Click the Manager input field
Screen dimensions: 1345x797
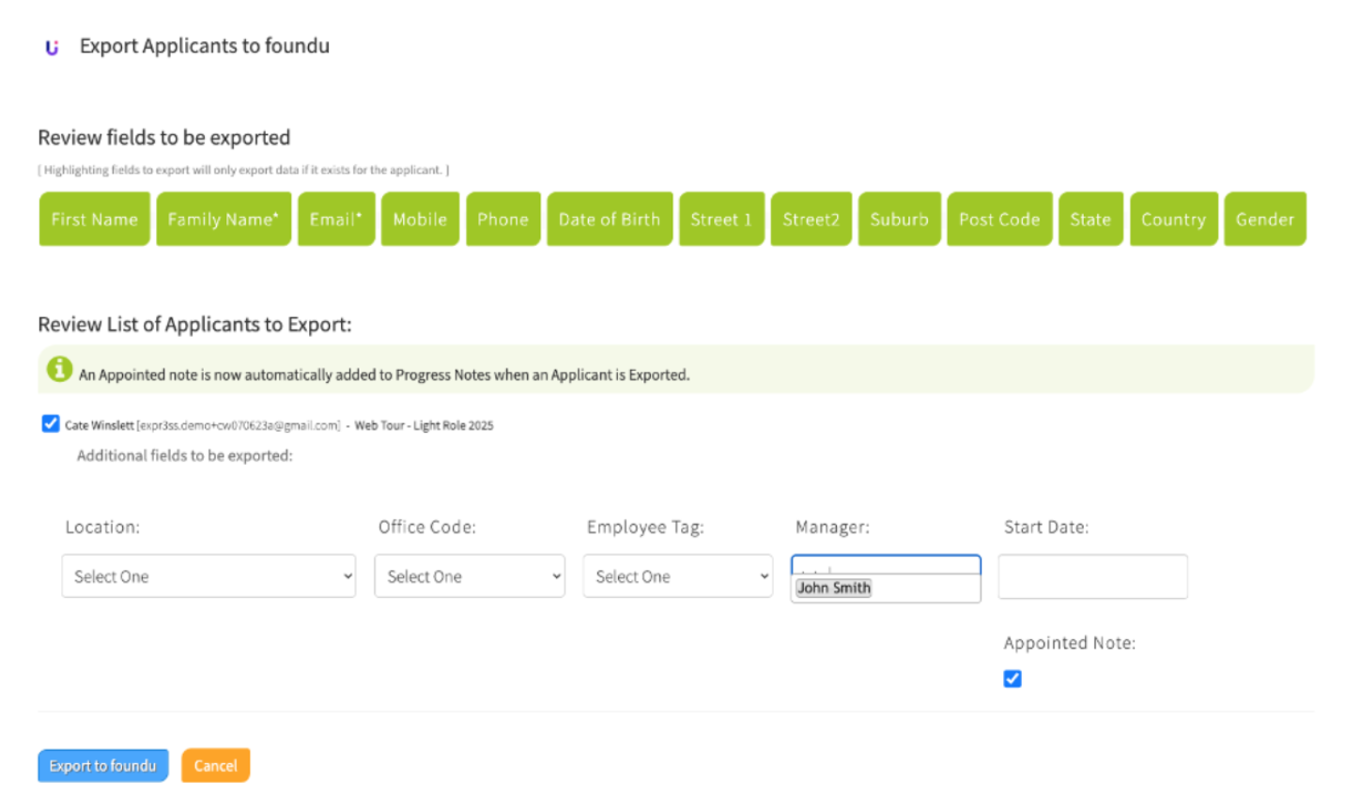(885, 564)
